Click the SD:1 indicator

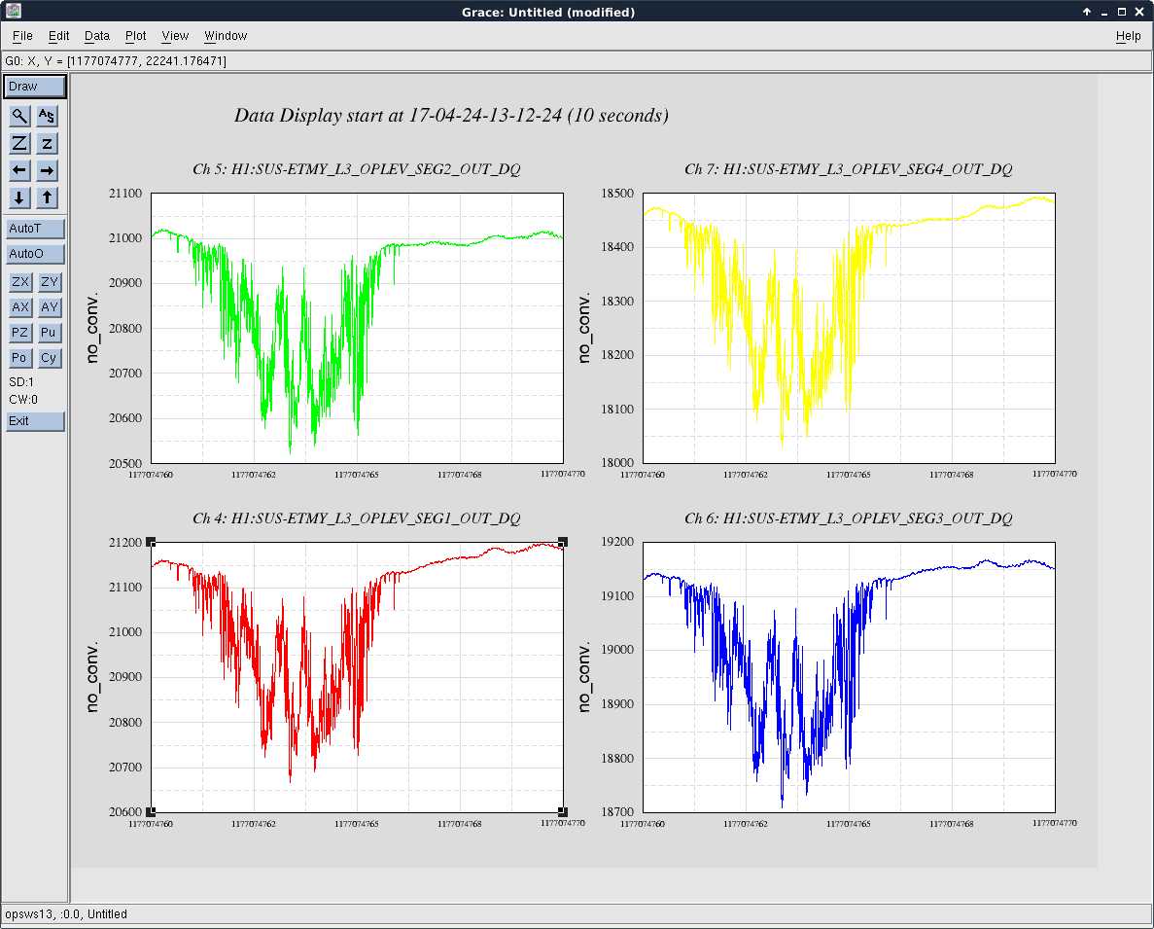(x=21, y=382)
